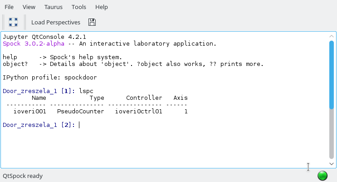Click the green status LED indicator
The width and height of the screenshot is (337, 182).
coord(322,176)
